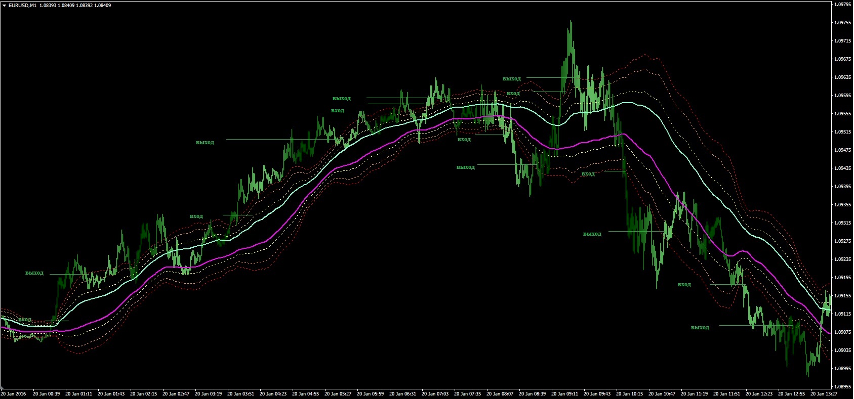The width and height of the screenshot is (854, 399).
Task: Click time axis label 20 Jan 01:11
Action: (78, 393)
